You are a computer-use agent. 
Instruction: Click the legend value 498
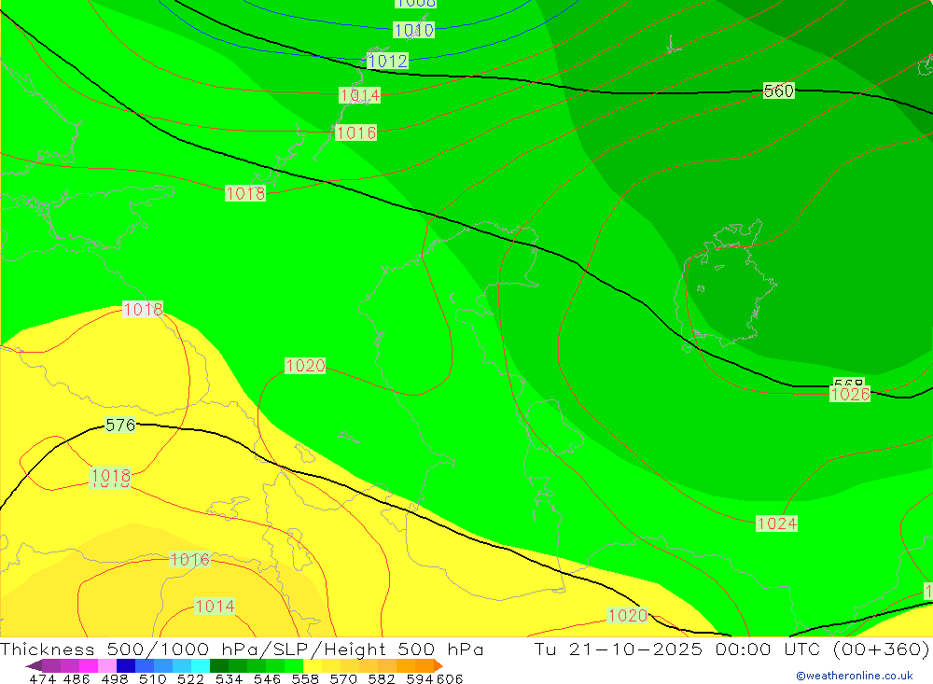[x=114, y=678]
